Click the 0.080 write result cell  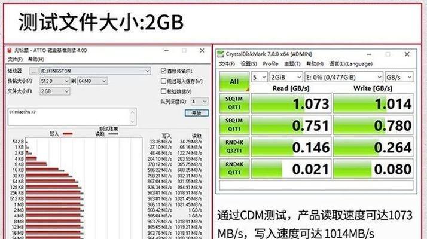pyautogui.click(x=373, y=168)
